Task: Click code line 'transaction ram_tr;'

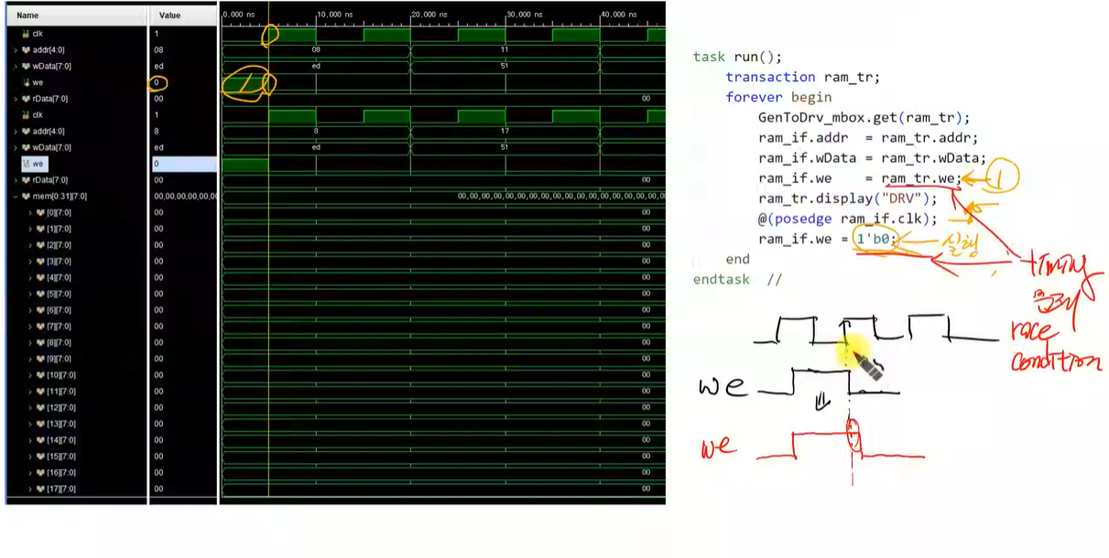Action: [802, 77]
